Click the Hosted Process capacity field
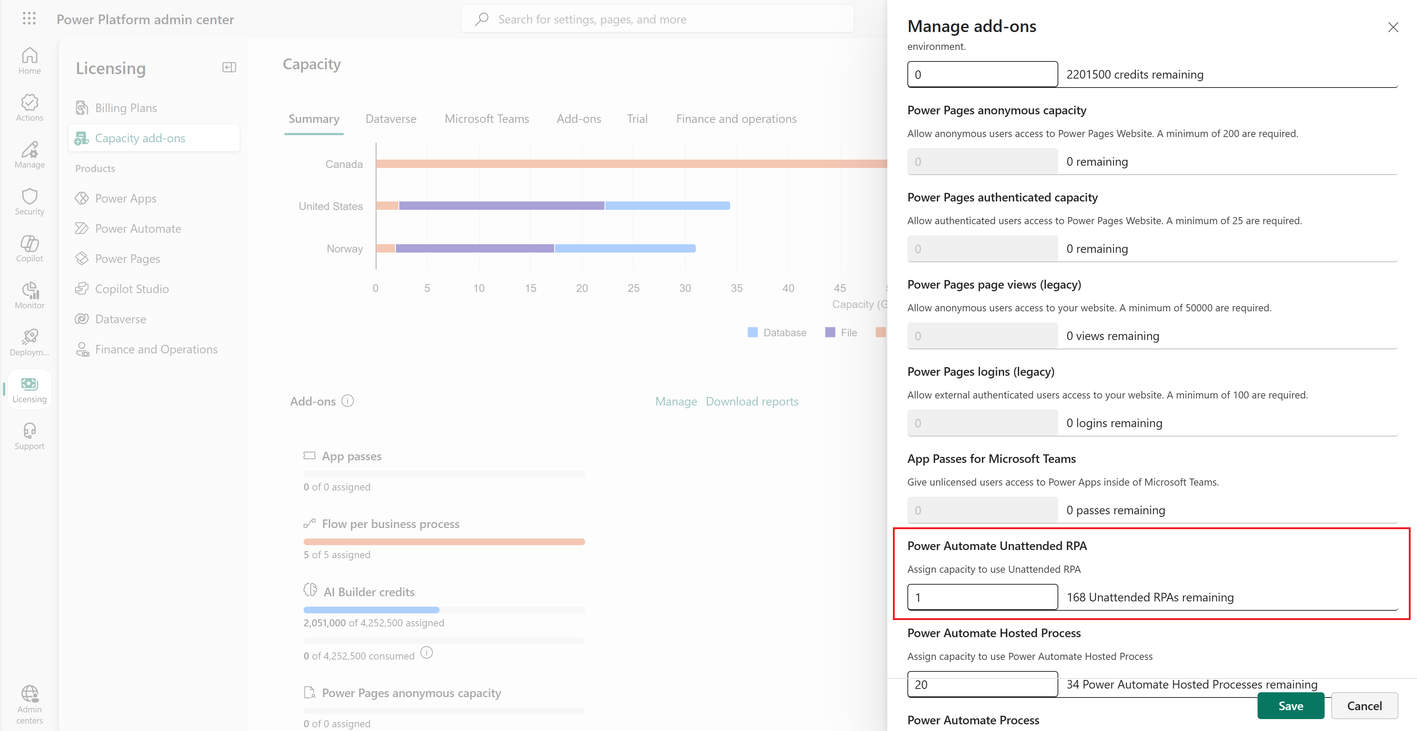 point(982,684)
